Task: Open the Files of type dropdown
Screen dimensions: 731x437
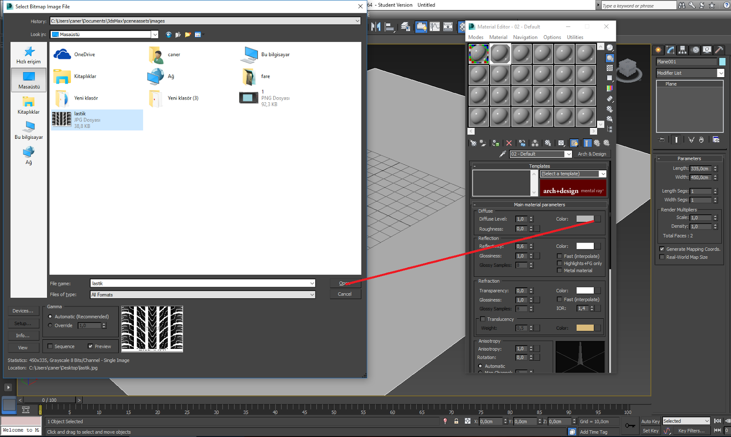Action: [x=312, y=295]
